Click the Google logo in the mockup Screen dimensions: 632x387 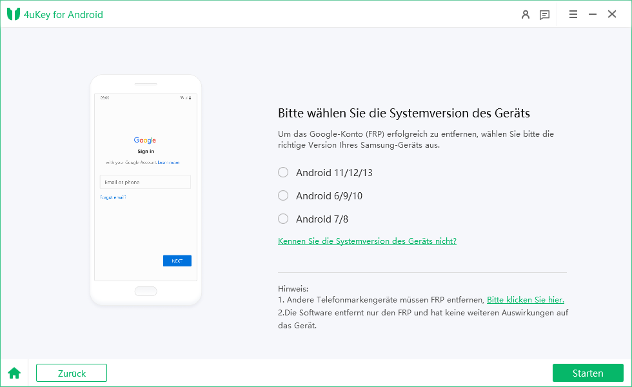pos(144,141)
